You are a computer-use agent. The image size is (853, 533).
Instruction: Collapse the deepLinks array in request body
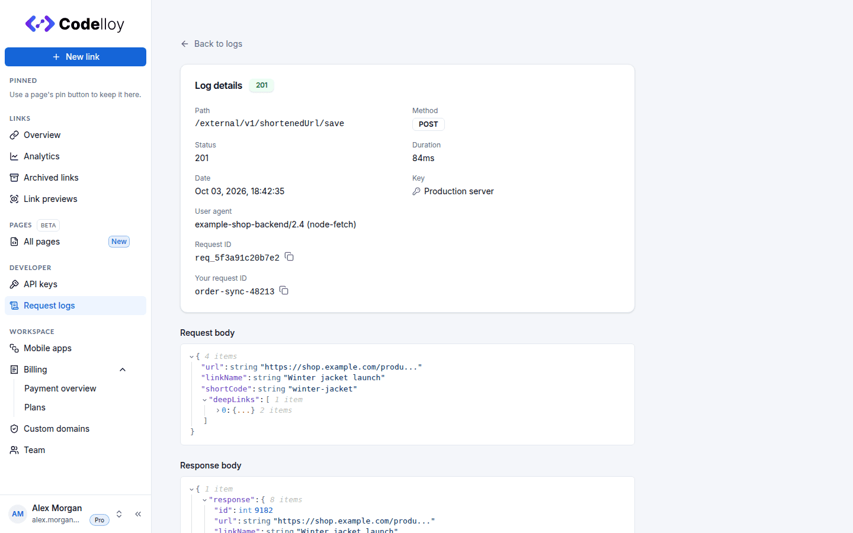(204, 400)
